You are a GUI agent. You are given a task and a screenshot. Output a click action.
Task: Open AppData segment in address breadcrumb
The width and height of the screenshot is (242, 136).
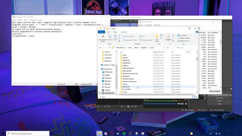pos(144,48)
